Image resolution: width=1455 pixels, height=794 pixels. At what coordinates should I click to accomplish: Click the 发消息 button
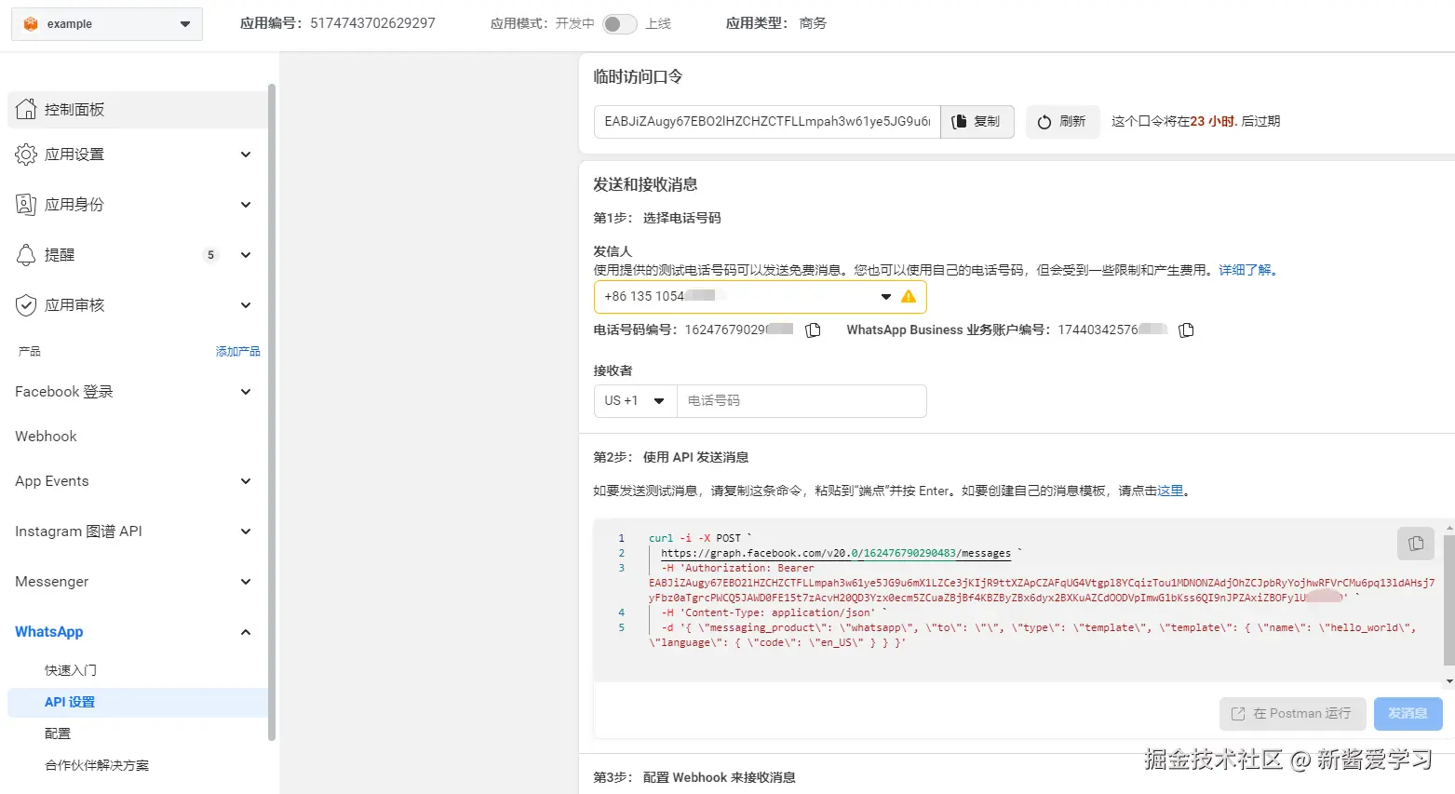coord(1408,714)
